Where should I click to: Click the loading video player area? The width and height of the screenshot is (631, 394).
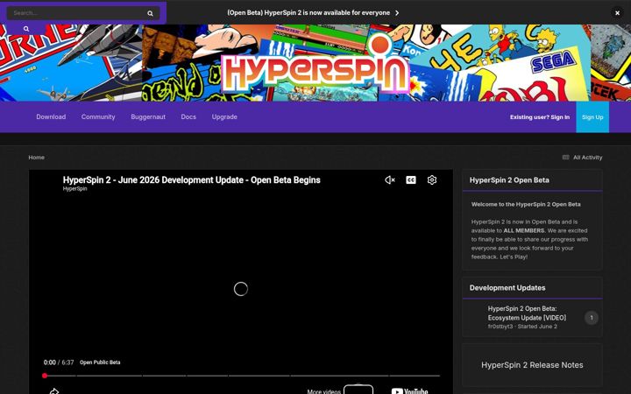[x=241, y=289]
